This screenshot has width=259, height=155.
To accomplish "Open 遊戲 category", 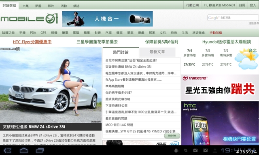I will click(141, 33).
